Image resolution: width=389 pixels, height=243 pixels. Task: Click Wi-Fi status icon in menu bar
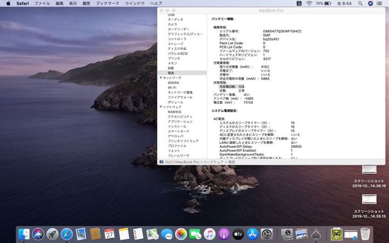tap(309, 3)
